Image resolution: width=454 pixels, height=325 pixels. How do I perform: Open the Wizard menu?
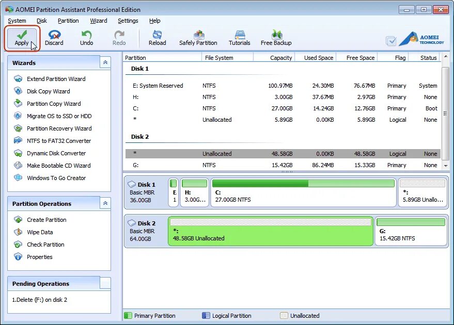(99, 21)
